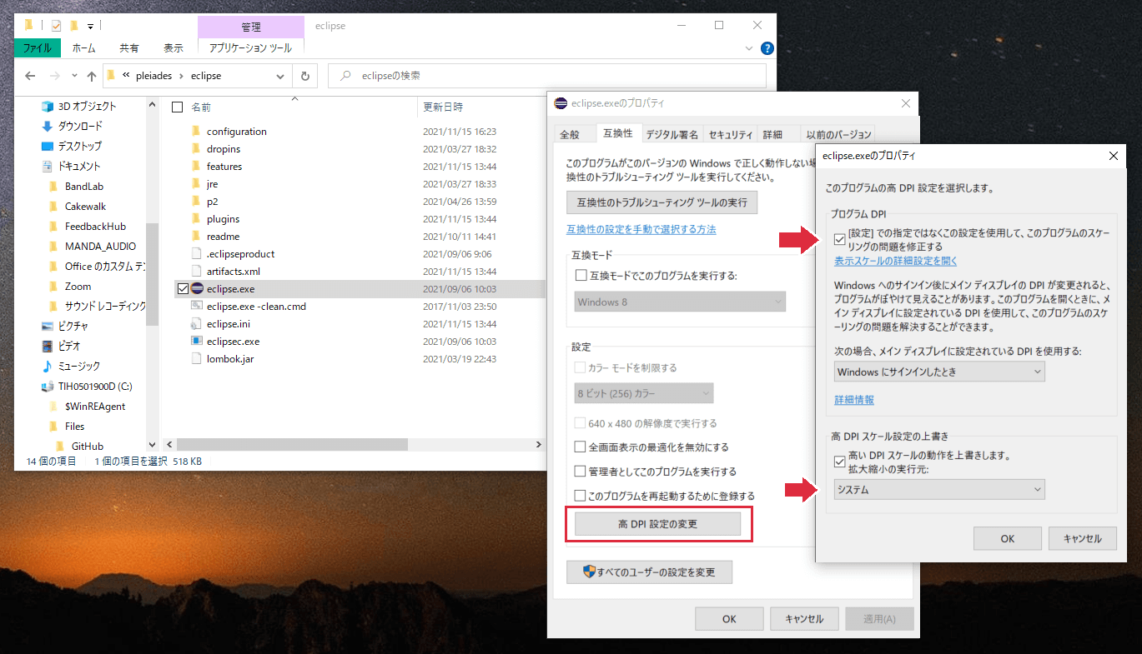Screen dimensions: 1142x654
Task: Uncheck the eclipse.exe selection checkbox
Action: pos(184,288)
